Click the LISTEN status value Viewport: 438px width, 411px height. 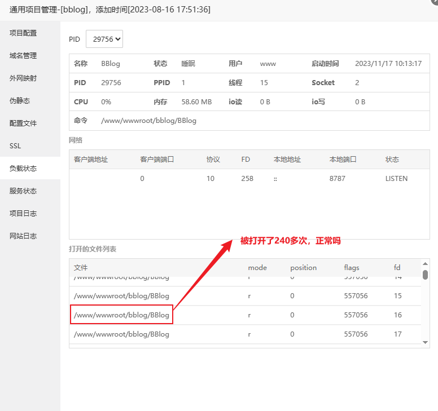[x=396, y=179]
